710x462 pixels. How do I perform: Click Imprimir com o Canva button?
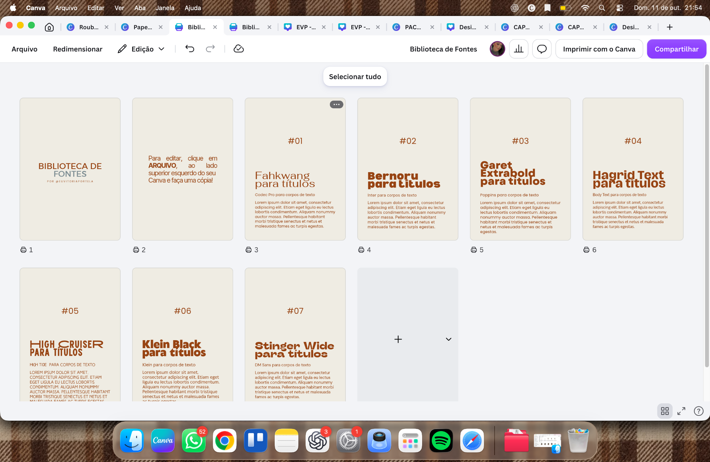tap(599, 49)
